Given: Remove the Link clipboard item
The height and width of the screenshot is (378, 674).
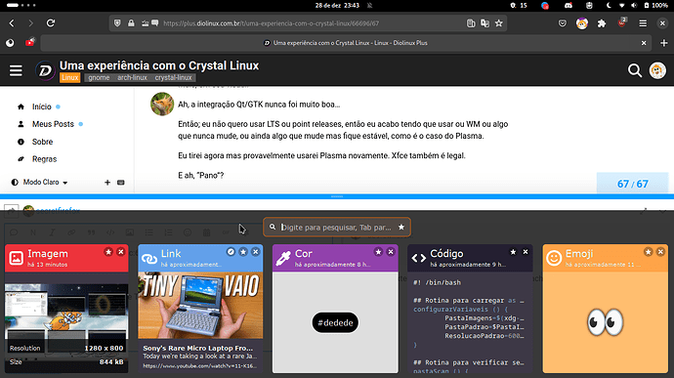Looking at the screenshot, I should pos(256,252).
